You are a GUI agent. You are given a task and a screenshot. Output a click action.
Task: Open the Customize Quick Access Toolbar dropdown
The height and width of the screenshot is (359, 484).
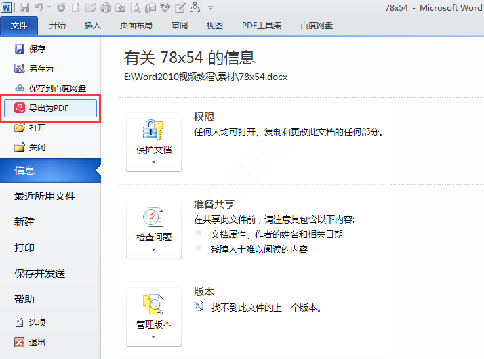210,8
